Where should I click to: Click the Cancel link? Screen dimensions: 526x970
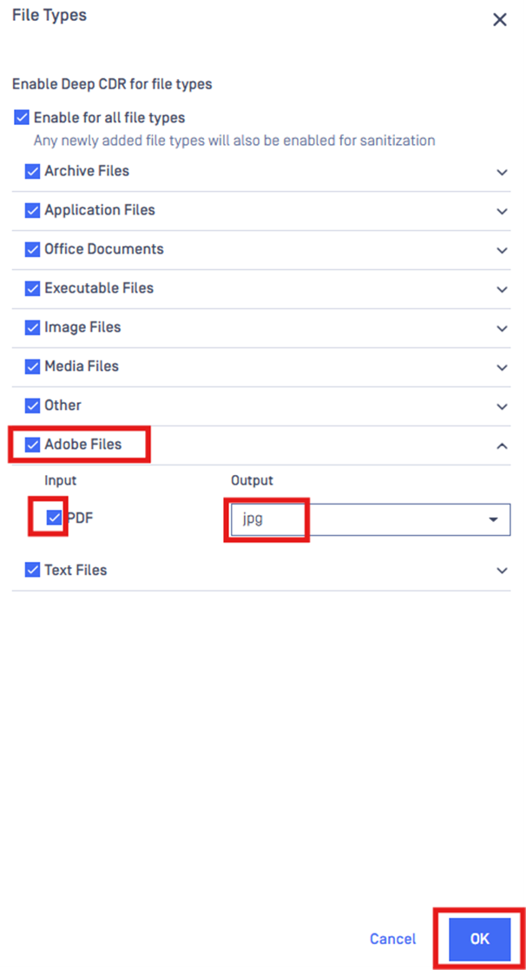coord(392,939)
